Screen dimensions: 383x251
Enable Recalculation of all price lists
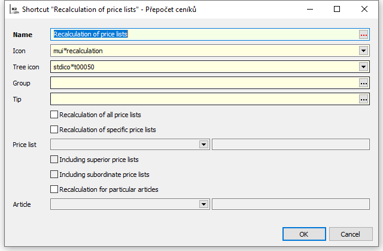pos(54,114)
